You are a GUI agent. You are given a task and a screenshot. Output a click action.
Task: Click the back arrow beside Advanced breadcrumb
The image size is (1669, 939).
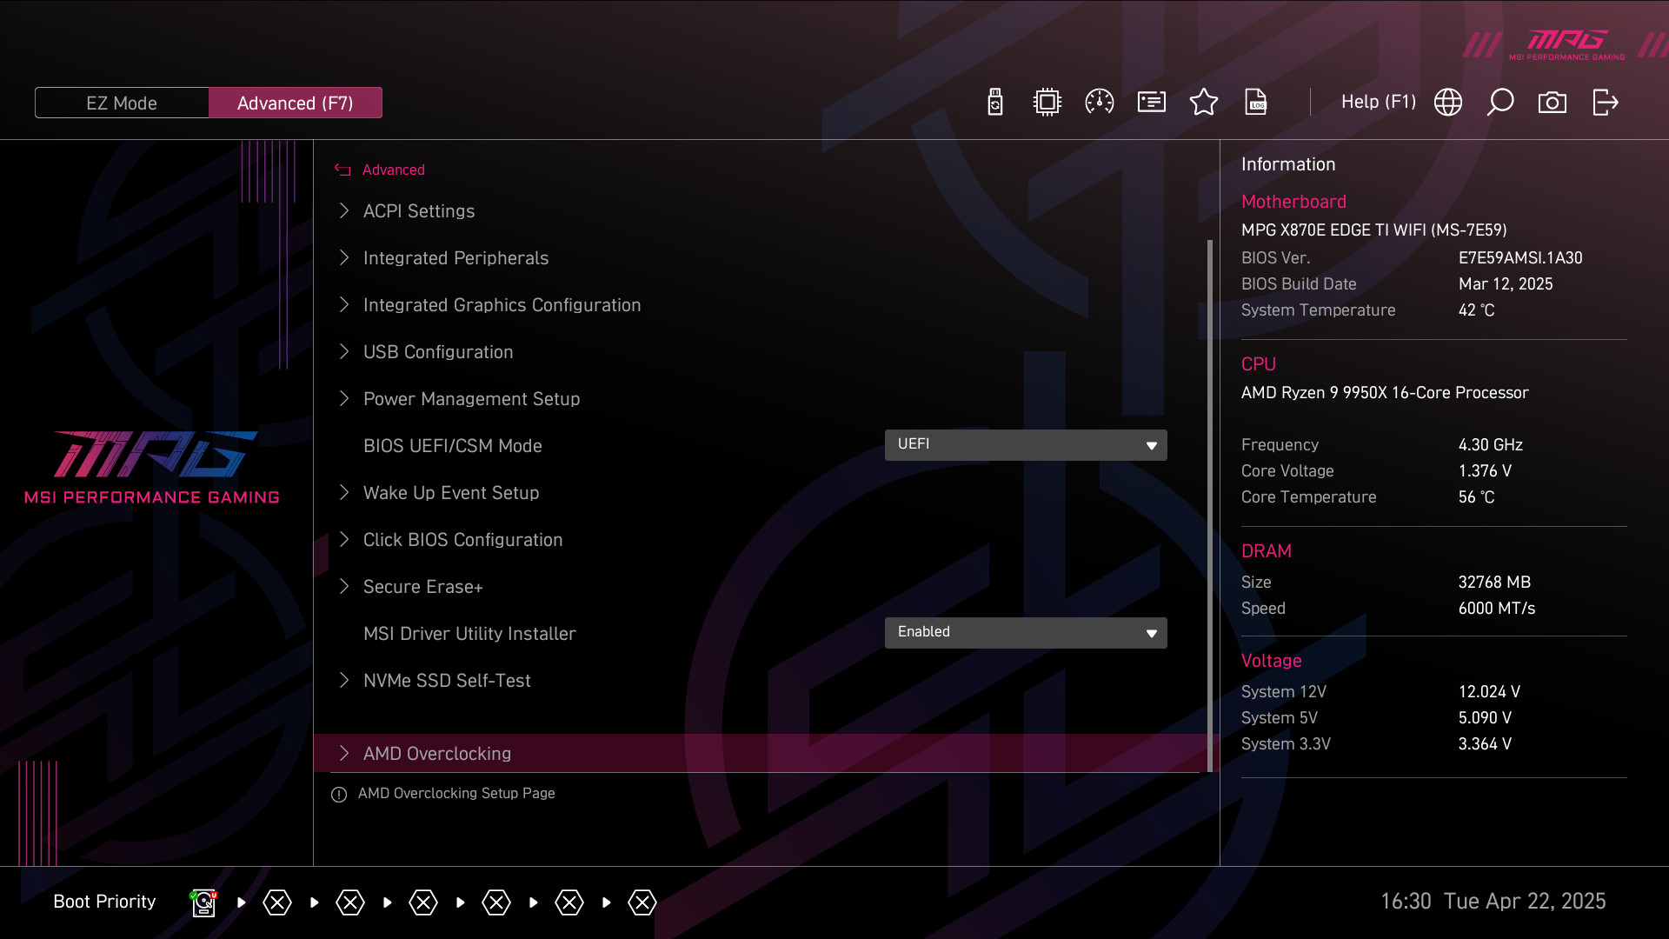pyautogui.click(x=342, y=170)
